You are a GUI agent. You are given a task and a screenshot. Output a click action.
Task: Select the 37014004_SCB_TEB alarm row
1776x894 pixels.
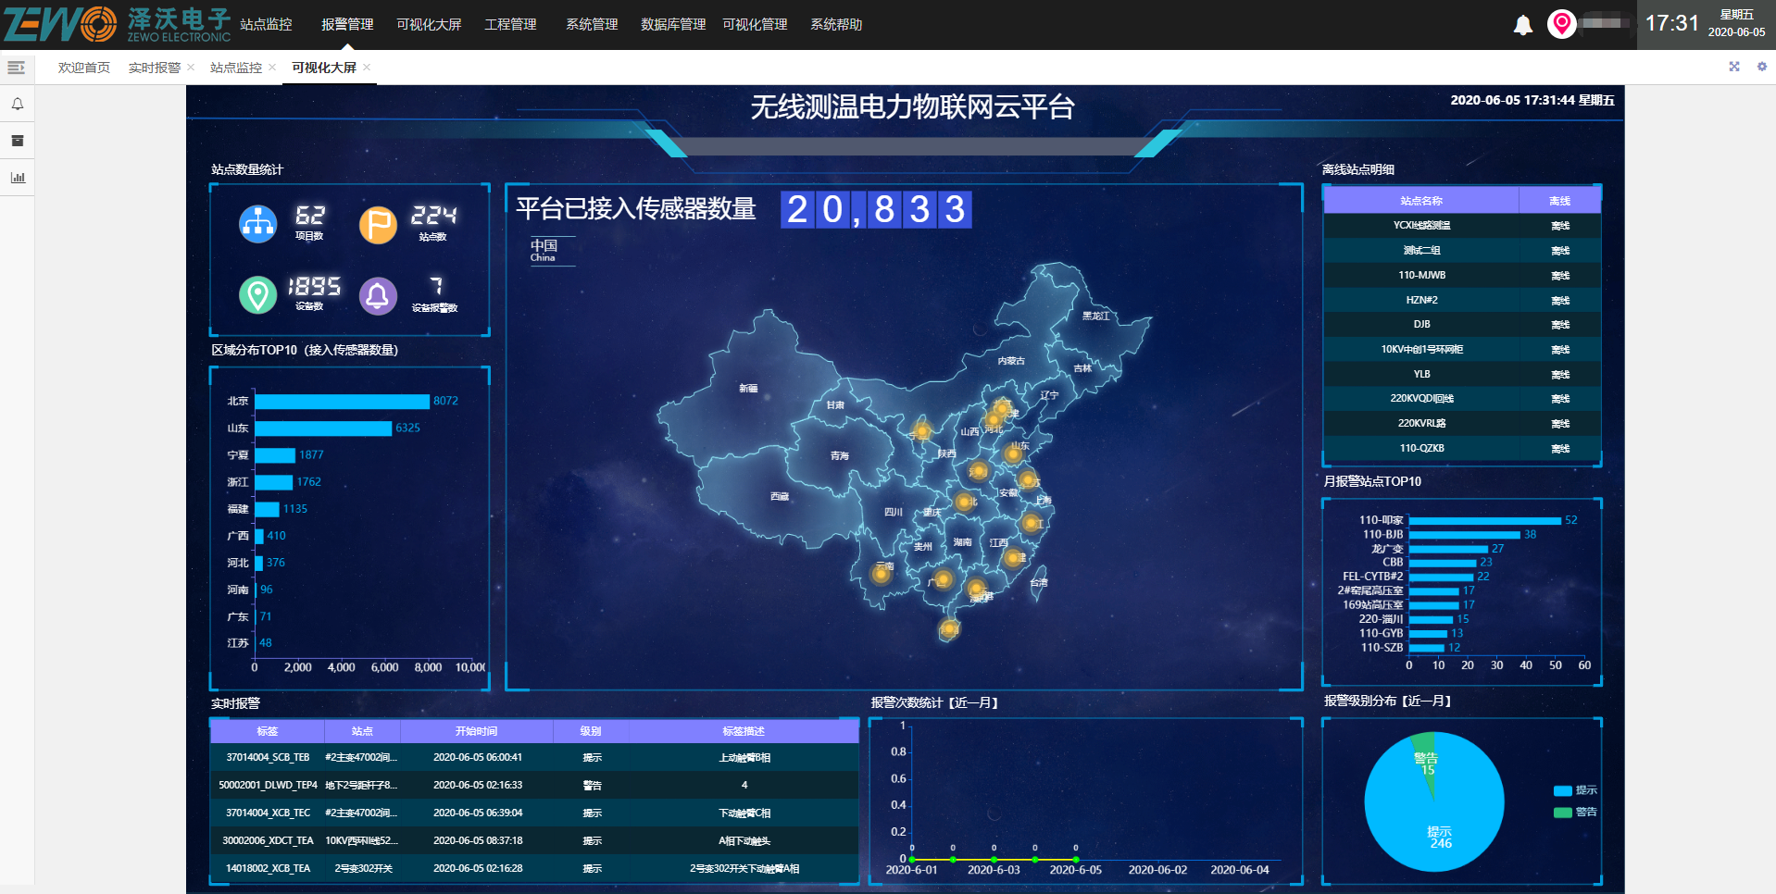[533, 757]
